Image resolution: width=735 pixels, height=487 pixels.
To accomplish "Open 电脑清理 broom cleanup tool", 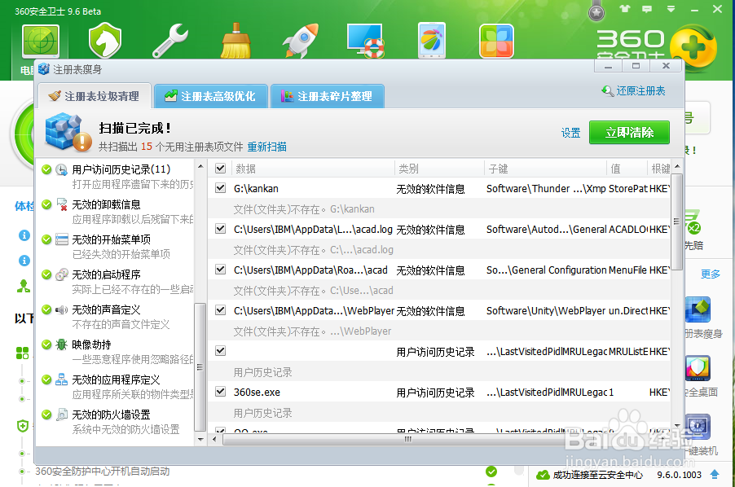I will pos(235,41).
